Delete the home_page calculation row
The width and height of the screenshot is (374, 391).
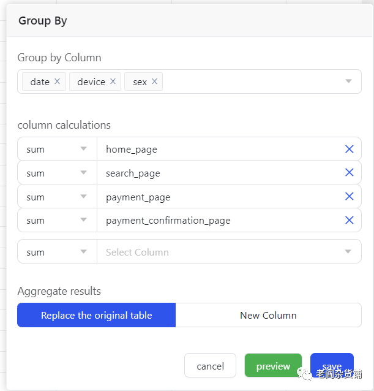(349, 149)
